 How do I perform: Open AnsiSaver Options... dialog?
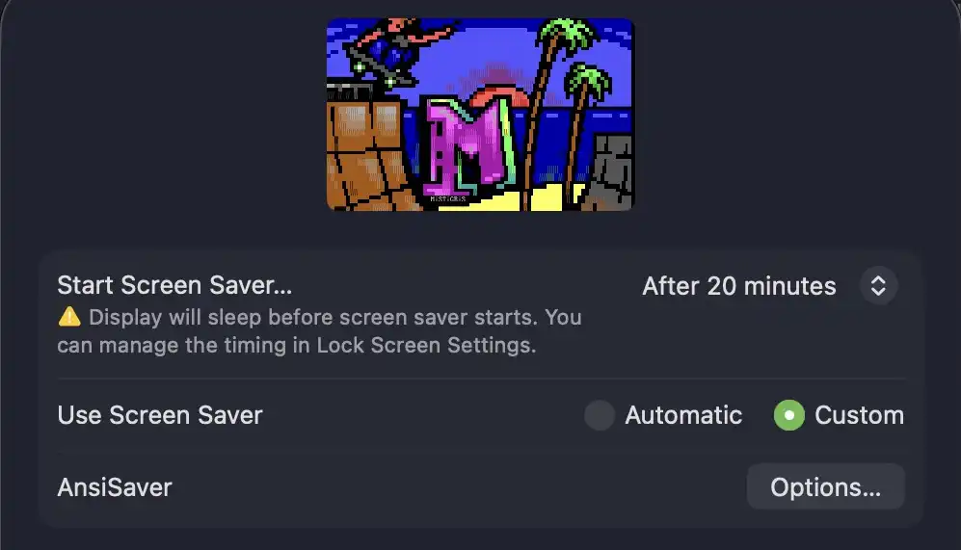[x=825, y=487]
